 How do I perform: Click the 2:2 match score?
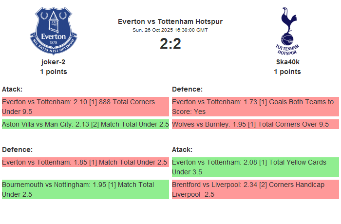click(x=170, y=44)
